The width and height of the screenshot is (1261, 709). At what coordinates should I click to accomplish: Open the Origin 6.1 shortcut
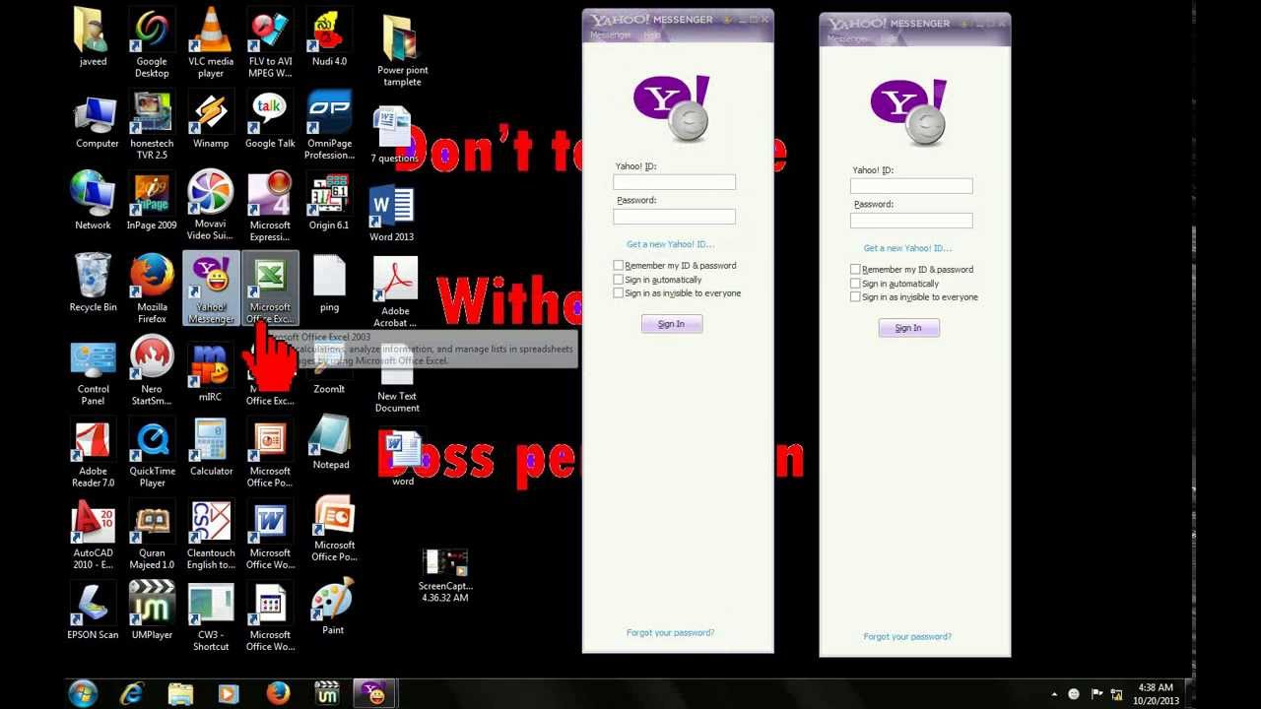[x=329, y=201]
